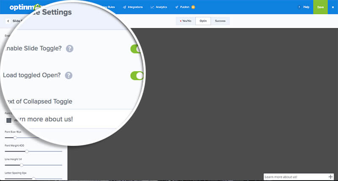Screen dimensions: 338x181
Task: Adjust the Letter Spacing slider handle
Action: [34, 178]
